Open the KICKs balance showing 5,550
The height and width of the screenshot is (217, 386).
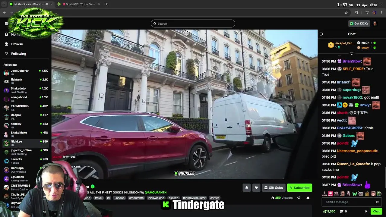pyautogui.click(x=329, y=212)
